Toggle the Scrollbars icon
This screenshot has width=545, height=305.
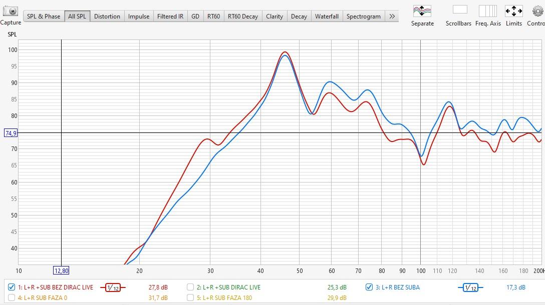pyautogui.click(x=459, y=10)
